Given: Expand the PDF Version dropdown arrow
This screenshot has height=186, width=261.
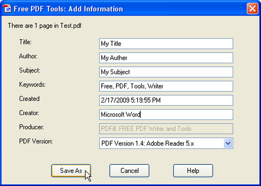Looking at the screenshot, I should coord(228,143).
